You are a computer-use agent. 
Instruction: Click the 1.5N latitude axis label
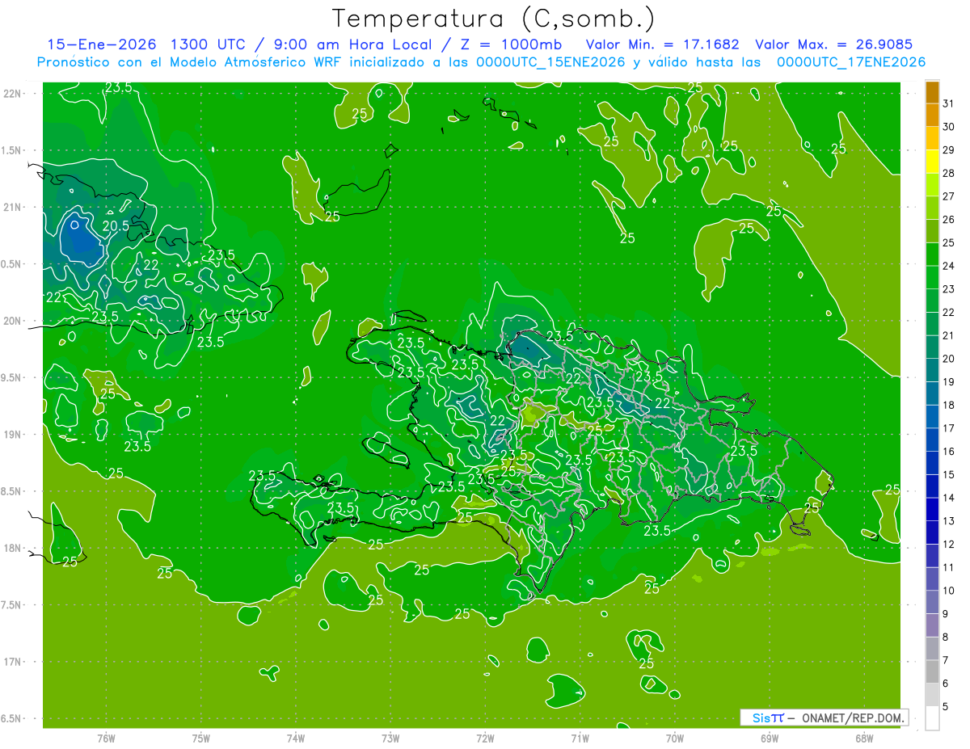pyautogui.click(x=12, y=150)
